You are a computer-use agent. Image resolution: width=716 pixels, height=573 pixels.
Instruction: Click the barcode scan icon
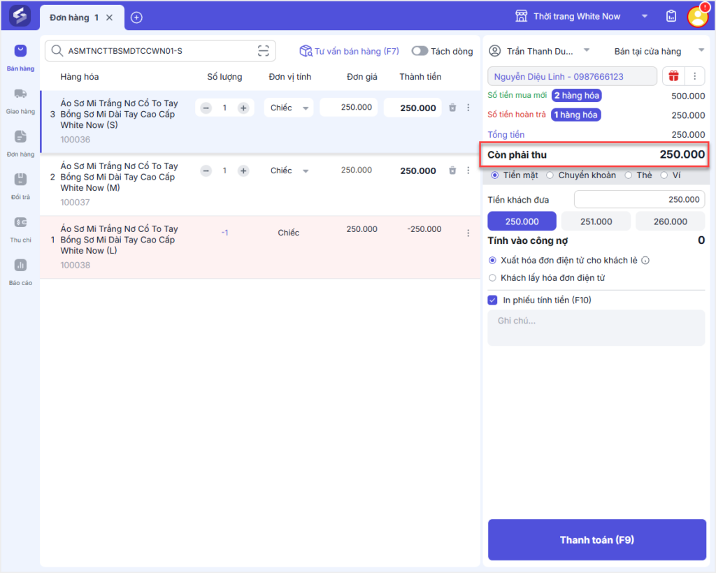click(x=264, y=50)
